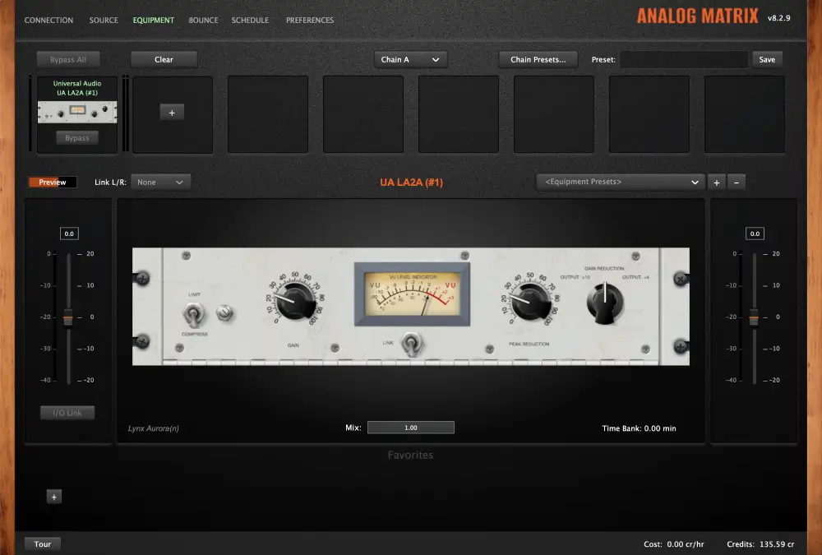The width and height of the screenshot is (822, 555).
Task: Open Chain Presets dialog
Action: tap(538, 59)
